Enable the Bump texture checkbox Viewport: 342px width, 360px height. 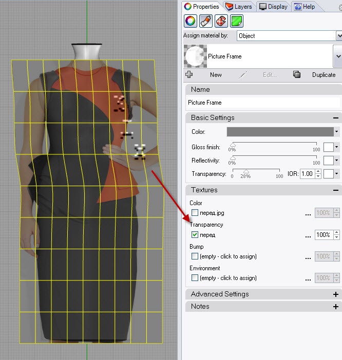(x=195, y=256)
